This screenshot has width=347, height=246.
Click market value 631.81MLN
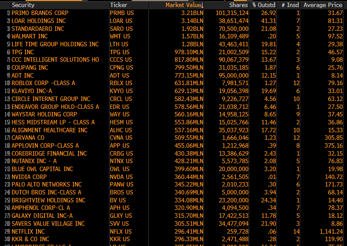pyautogui.click(x=189, y=83)
